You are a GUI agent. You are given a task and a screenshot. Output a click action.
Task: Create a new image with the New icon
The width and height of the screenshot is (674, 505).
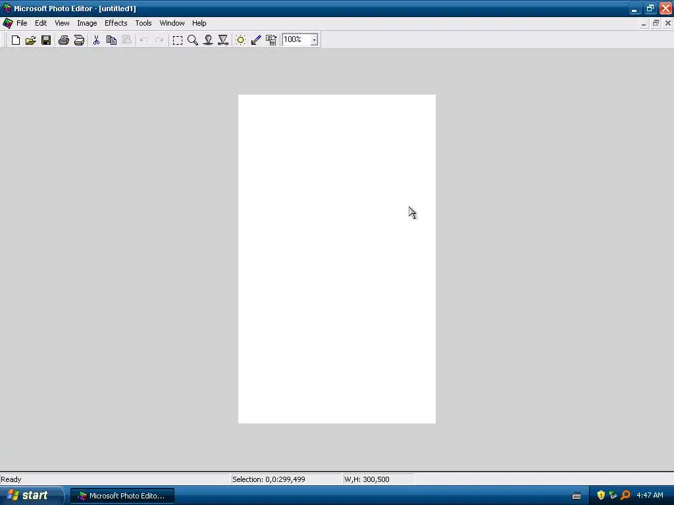coord(16,40)
